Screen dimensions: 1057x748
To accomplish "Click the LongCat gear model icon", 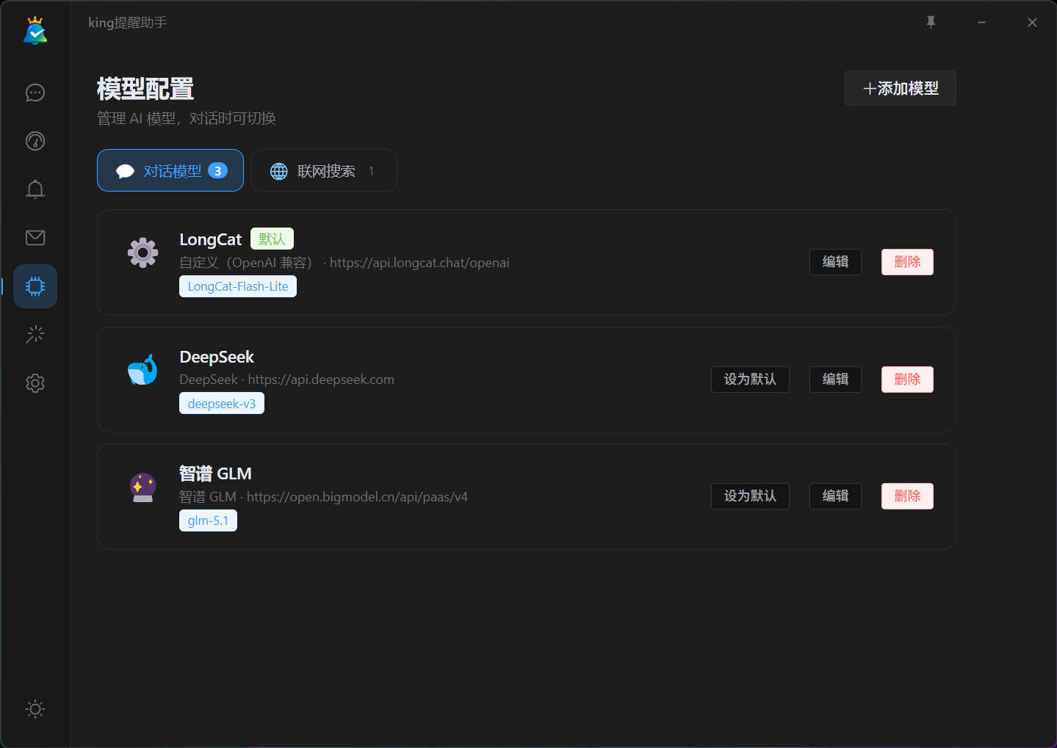I will click(143, 253).
